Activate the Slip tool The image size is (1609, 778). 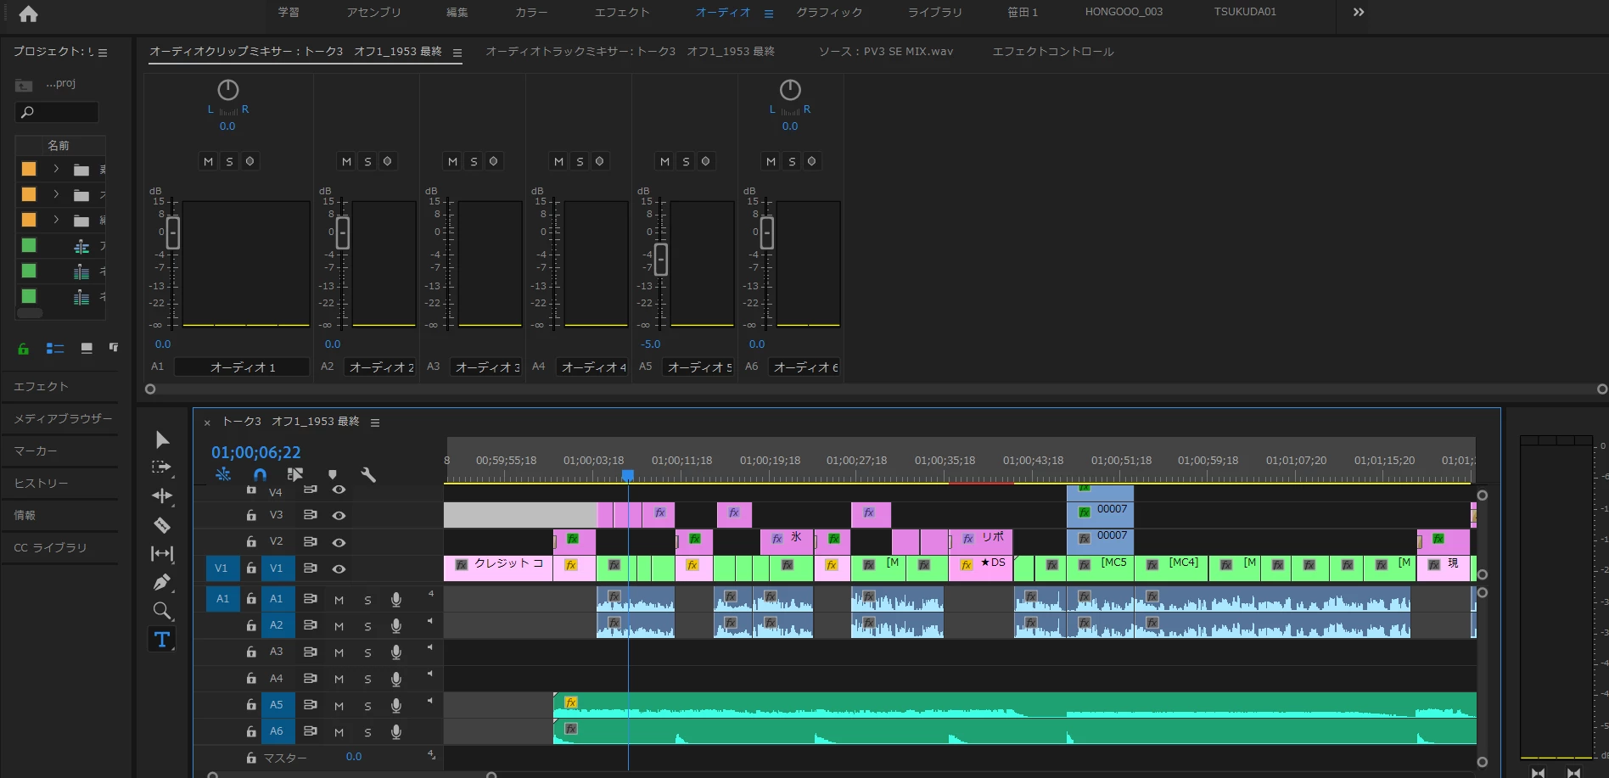coord(162,554)
